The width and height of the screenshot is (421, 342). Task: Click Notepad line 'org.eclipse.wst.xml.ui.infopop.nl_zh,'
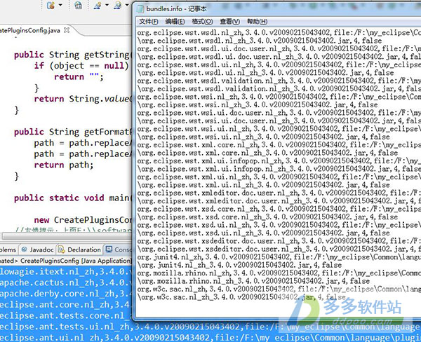[x=279, y=161]
